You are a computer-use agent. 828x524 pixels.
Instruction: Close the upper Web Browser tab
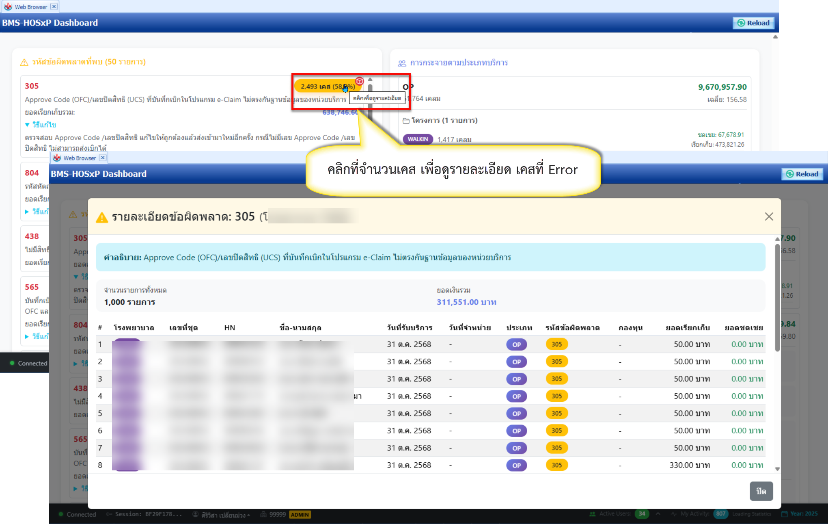[x=54, y=6]
